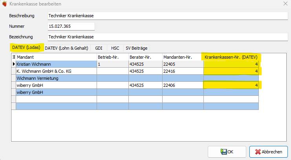Screen dimensions: 291x160
Task: Select the GDI tab
Action: 99,48
